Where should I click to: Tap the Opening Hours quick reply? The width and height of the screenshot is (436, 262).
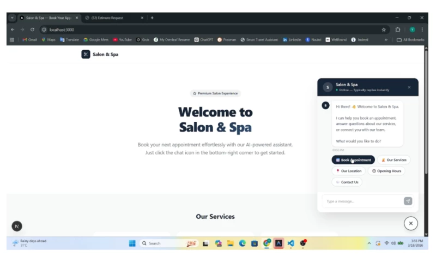[386, 171]
